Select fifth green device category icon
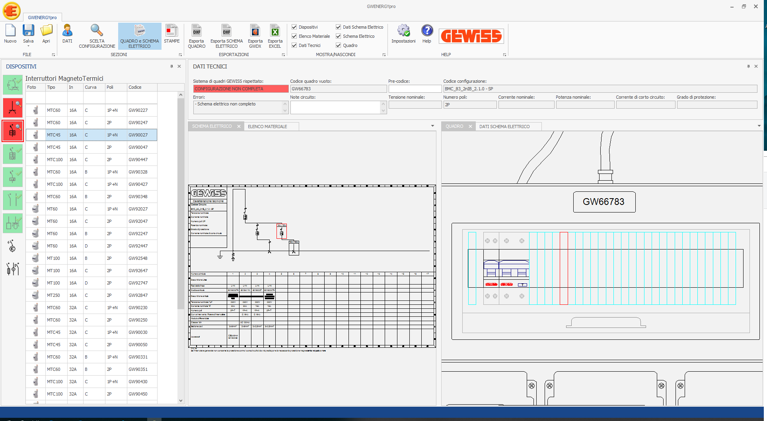 13,177
